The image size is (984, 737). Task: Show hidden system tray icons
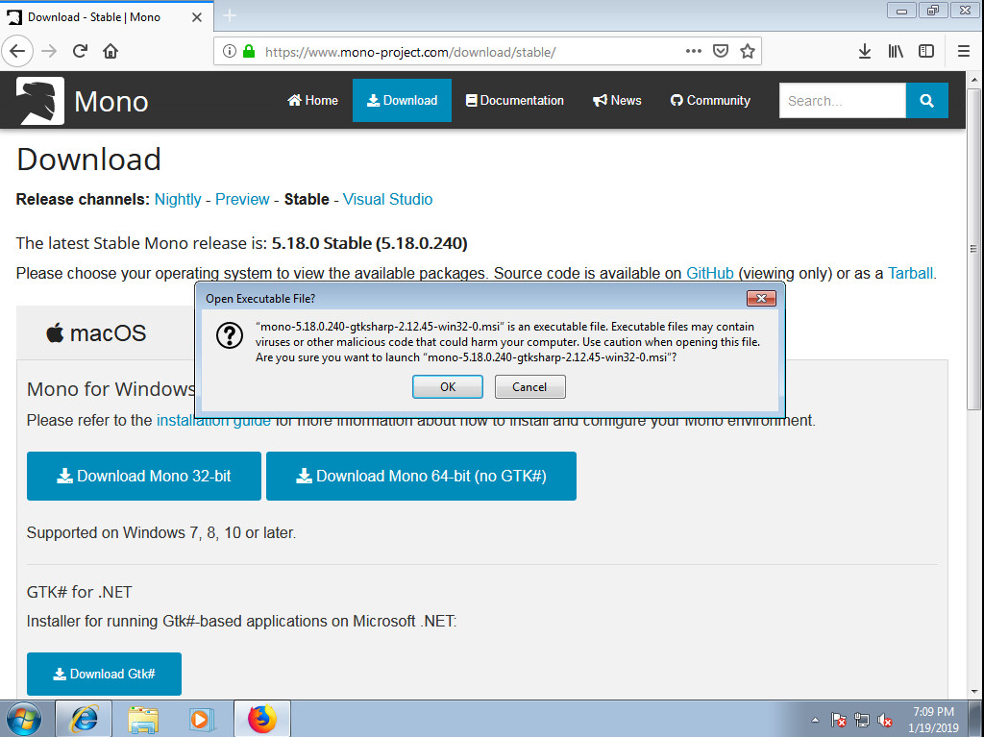pos(815,720)
